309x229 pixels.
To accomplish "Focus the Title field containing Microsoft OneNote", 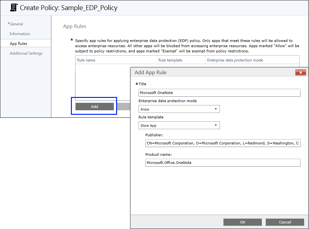I will pos(219,93).
